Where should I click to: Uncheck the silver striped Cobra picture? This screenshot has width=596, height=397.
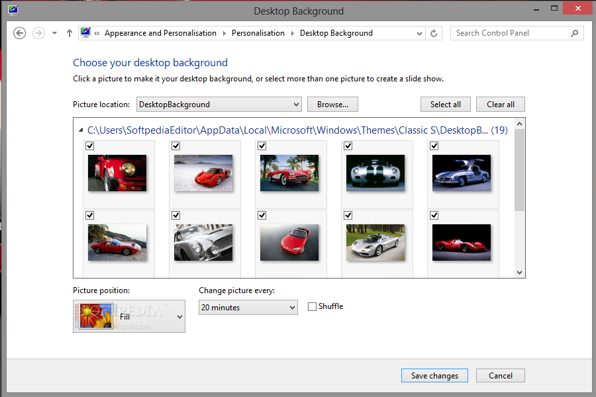coord(348,146)
